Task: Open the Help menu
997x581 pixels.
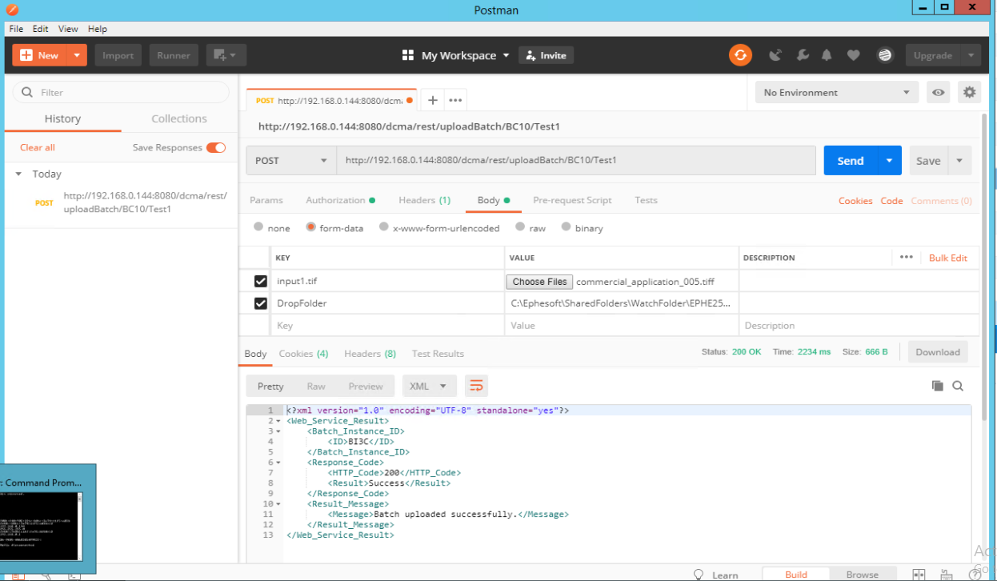Action: [97, 29]
